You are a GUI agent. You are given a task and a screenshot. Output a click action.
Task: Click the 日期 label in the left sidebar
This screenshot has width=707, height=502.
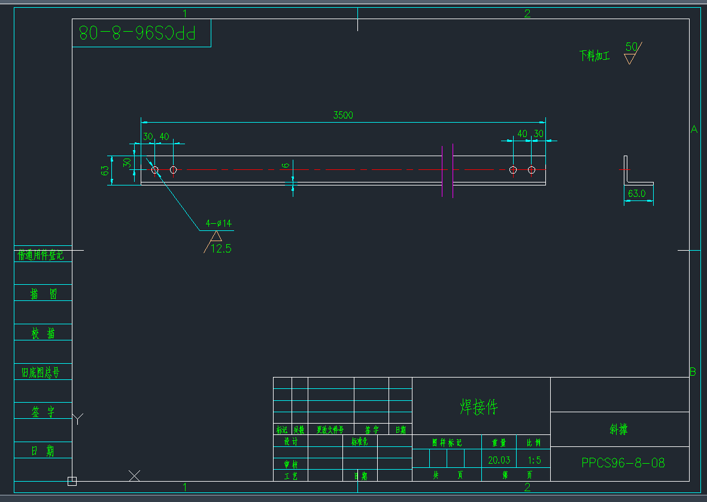coord(43,451)
